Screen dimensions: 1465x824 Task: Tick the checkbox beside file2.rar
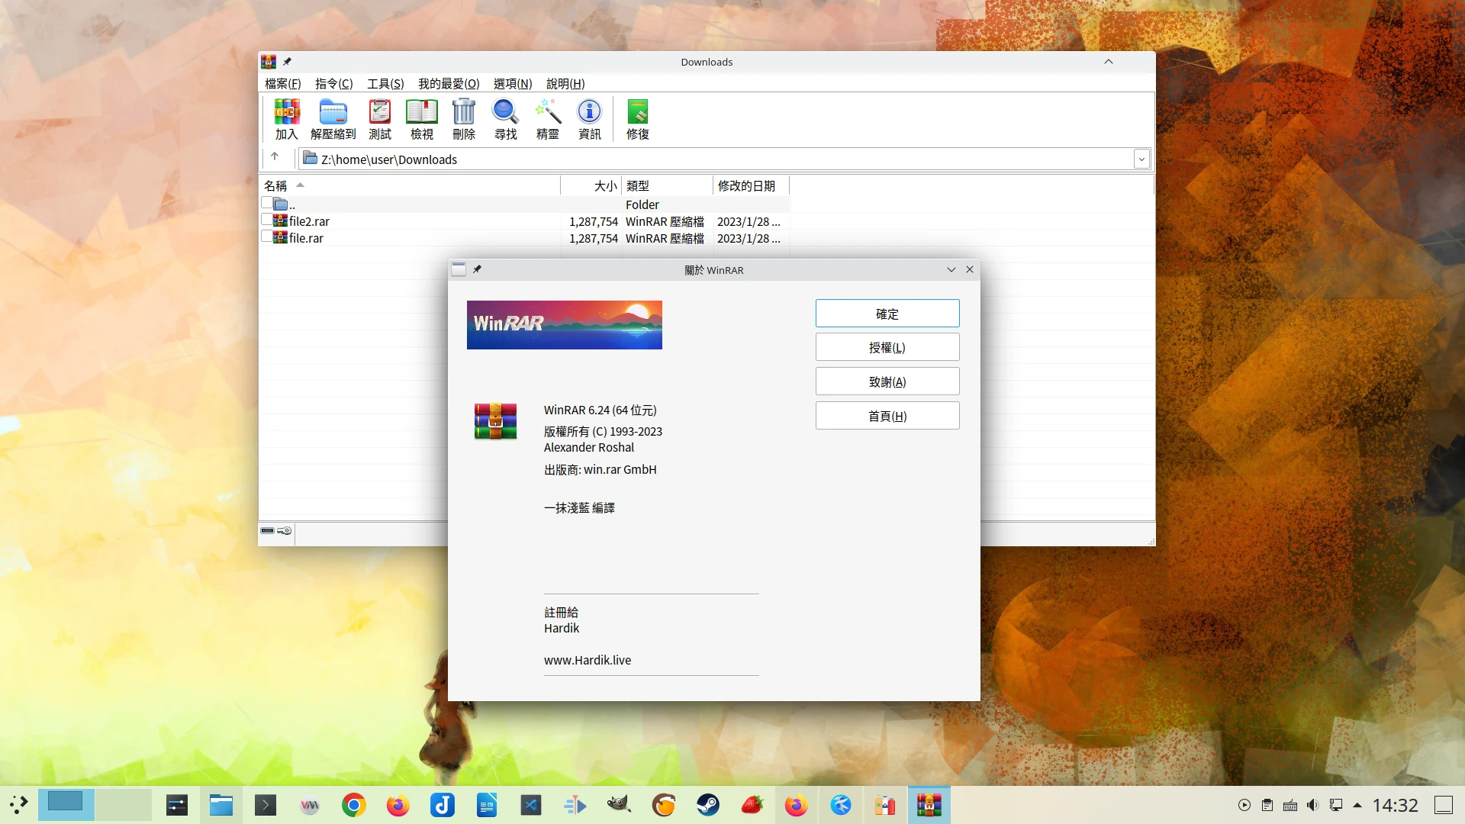click(266, 220)
